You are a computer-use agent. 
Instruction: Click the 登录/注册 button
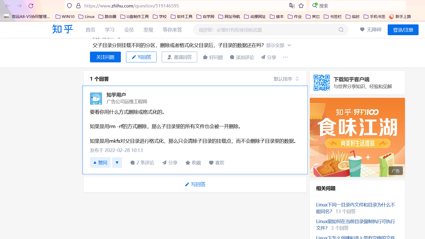[403, 30]
